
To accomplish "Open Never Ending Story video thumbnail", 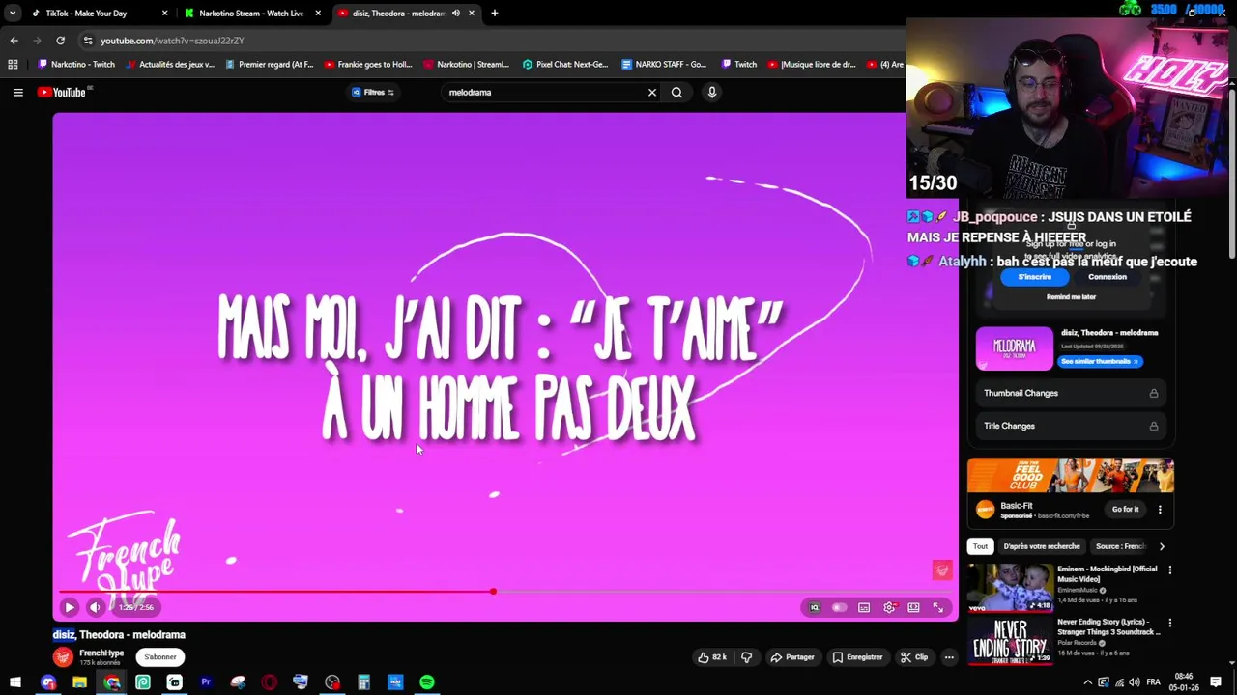I will [1011, 640].
